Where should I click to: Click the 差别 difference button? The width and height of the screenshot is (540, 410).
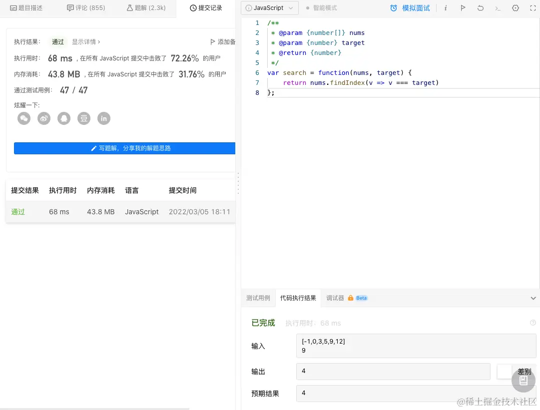(x=525, y=372)
